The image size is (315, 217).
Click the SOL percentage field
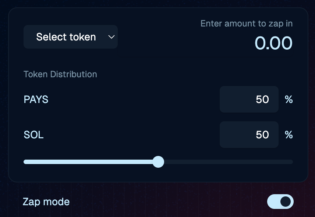pyautogui.click(x=249, y=135)
